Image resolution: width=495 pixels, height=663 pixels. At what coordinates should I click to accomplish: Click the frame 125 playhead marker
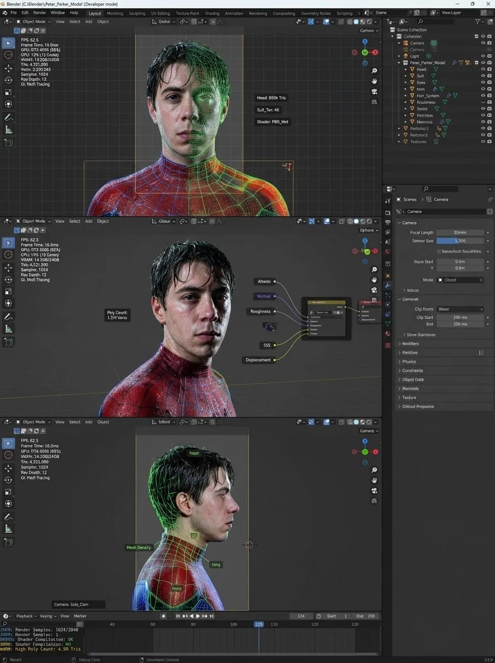[x=259, y=624]
